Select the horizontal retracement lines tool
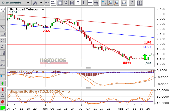Screen dimensions: 171x112 3,59
